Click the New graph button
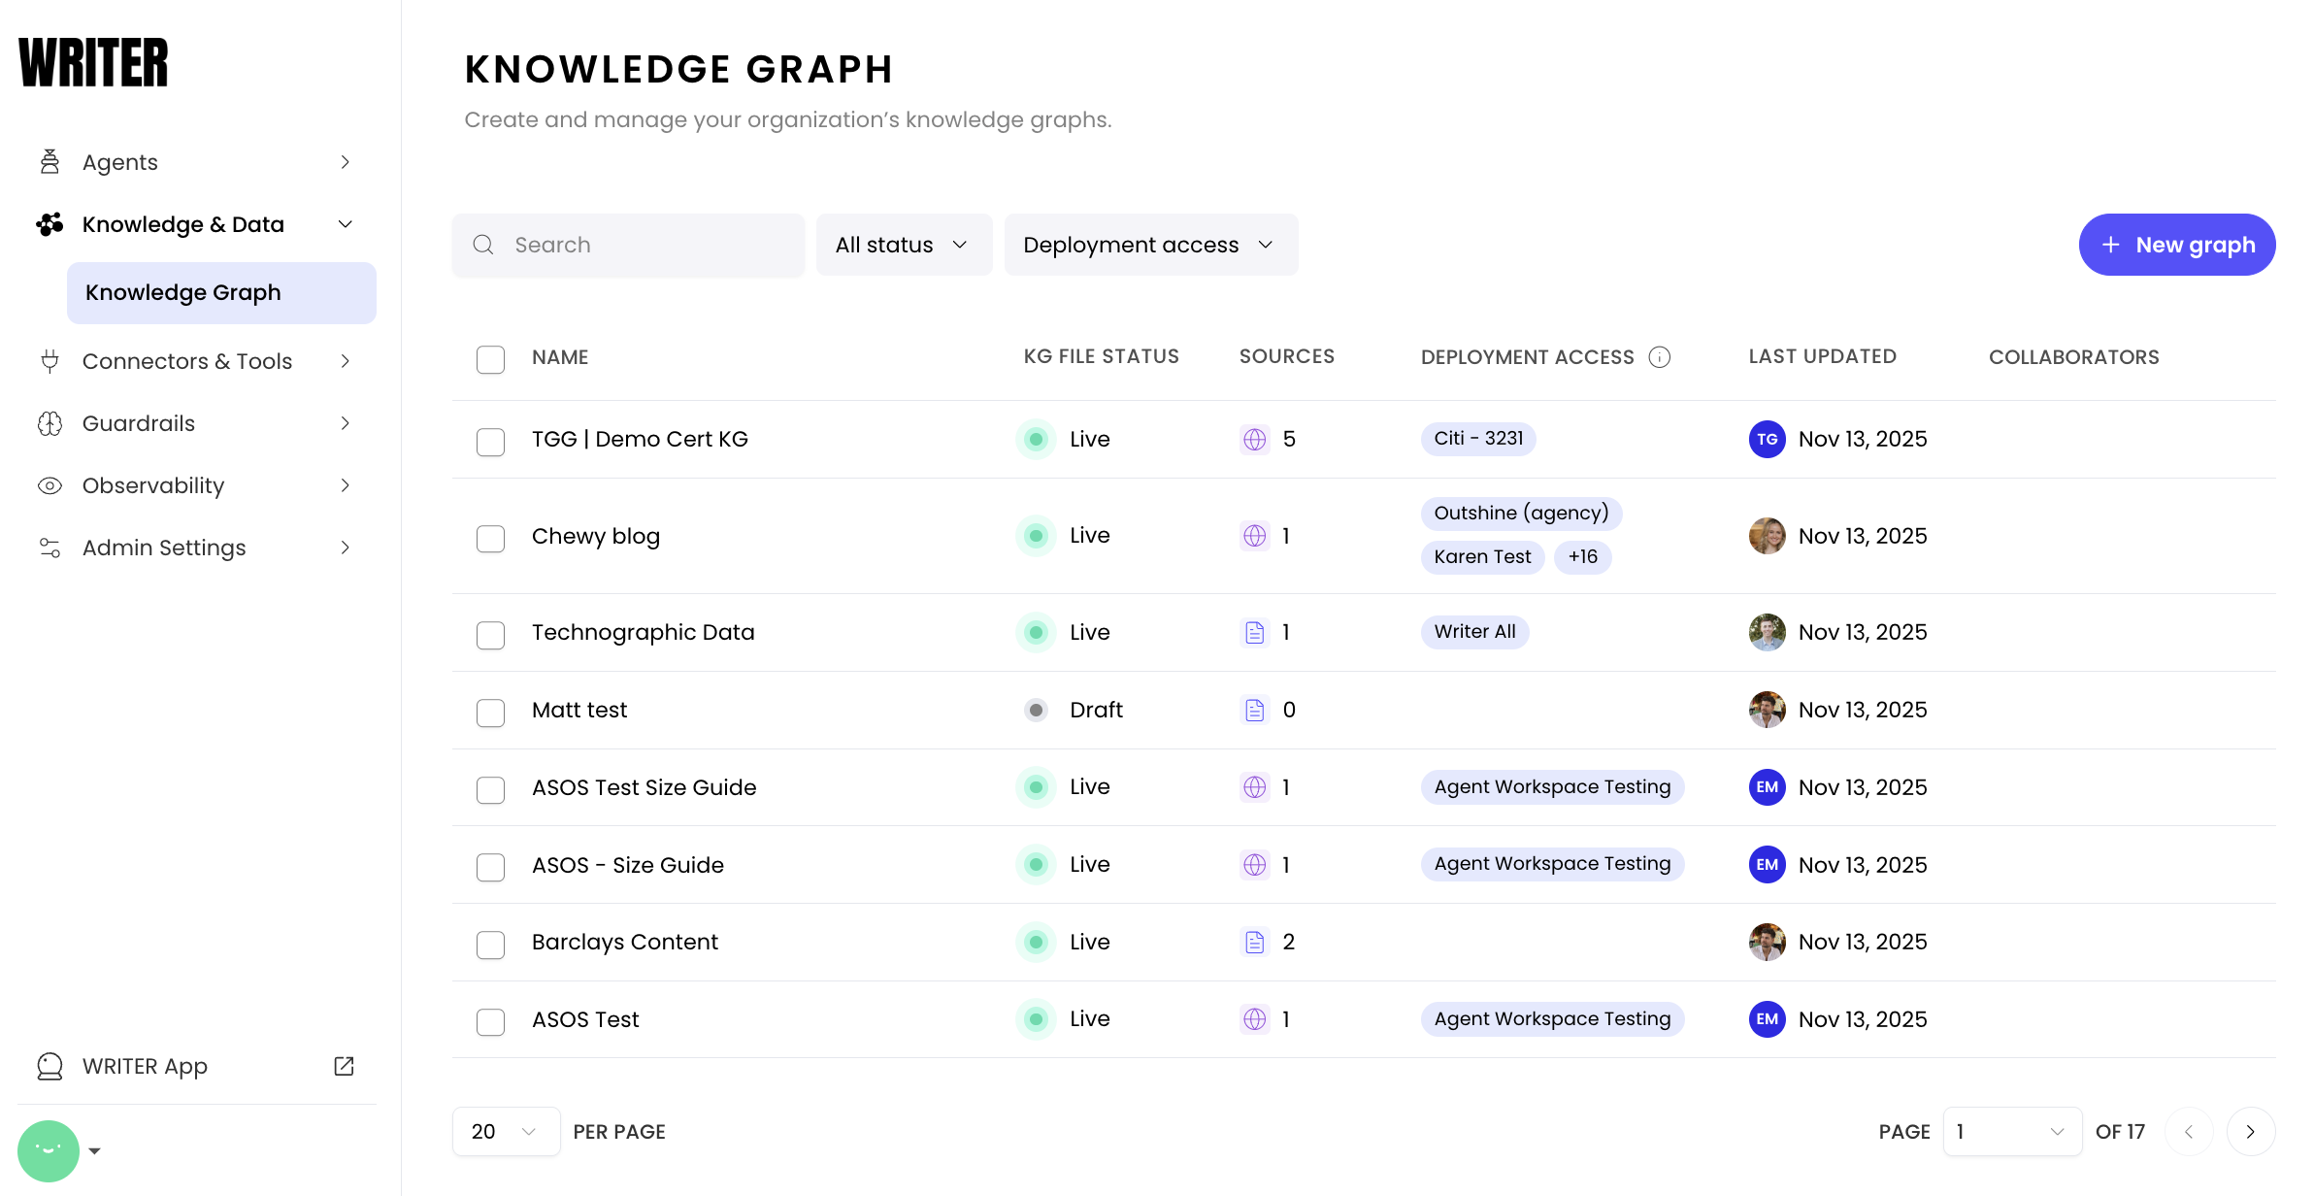 pos(2176,245)
